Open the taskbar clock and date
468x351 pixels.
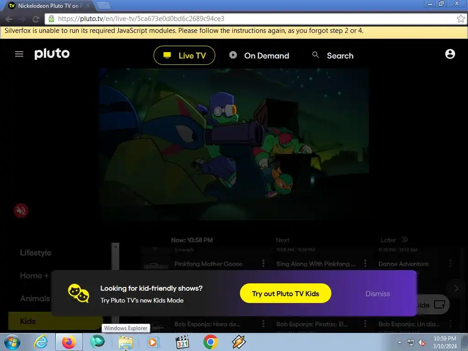tap(445, 342)
